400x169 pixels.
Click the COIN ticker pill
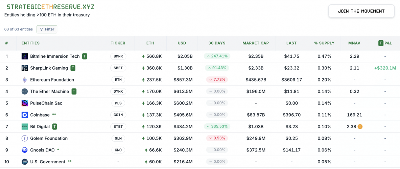(118, 115)
